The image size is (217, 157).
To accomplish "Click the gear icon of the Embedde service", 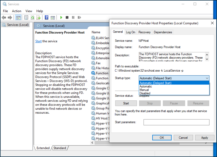I will 93,43.
